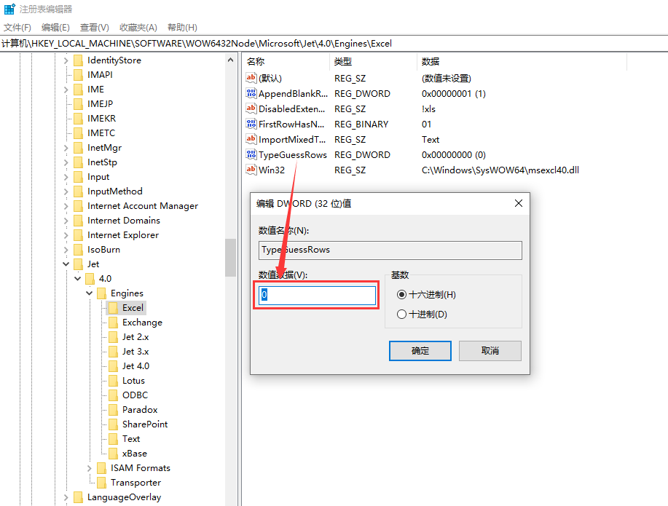Expand the ISAM Formats tree node
This screenshot has height=506, width=668.
[89, 468]
